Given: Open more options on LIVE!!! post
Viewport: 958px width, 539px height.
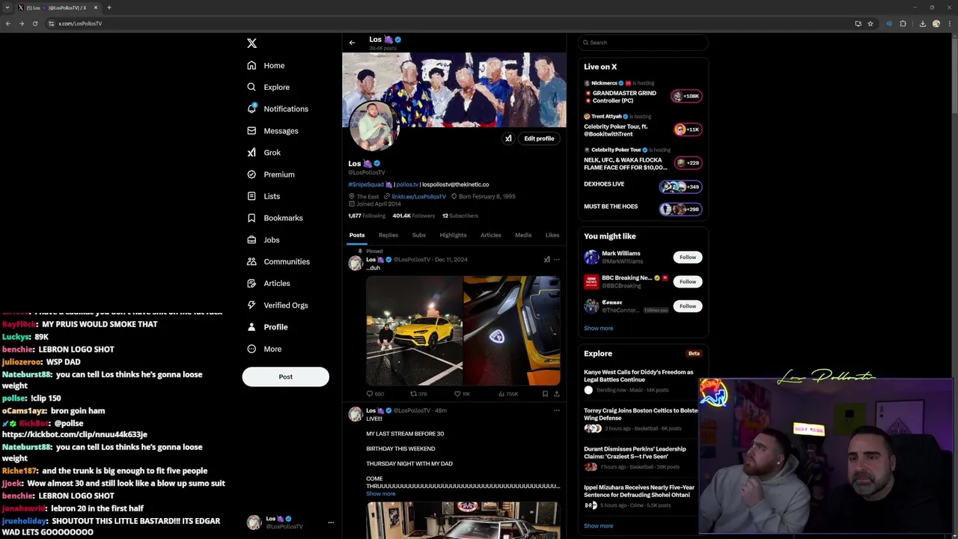Looking at the screenshot, I should click(556, 410).
